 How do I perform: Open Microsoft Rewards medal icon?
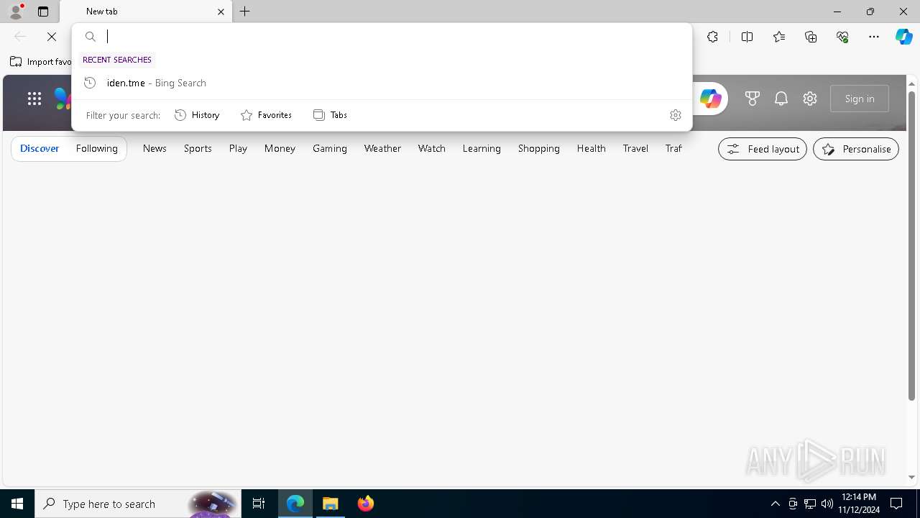point(753,99)
